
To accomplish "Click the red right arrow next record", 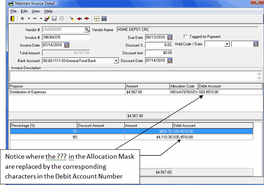I will click(87, 19).
